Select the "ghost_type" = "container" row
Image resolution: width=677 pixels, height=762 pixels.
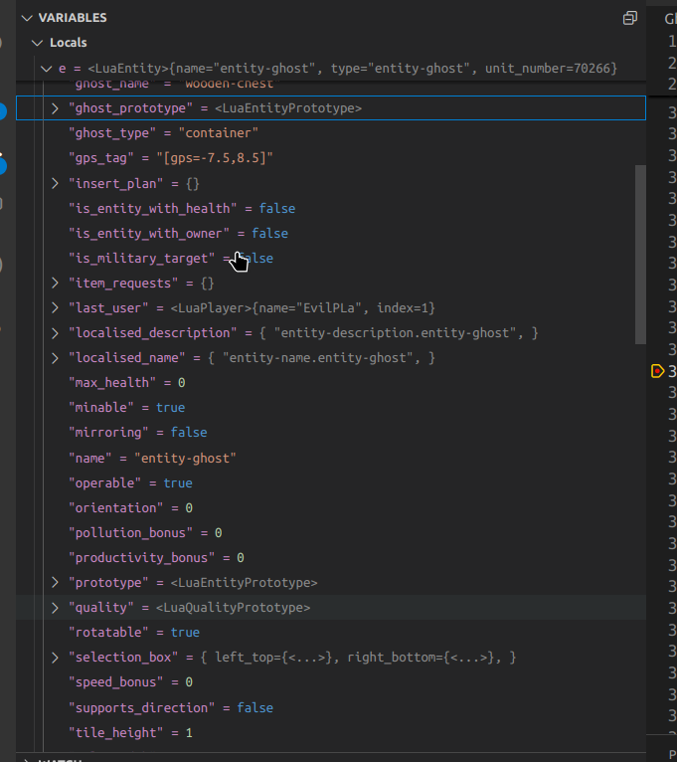pos(331,133)
